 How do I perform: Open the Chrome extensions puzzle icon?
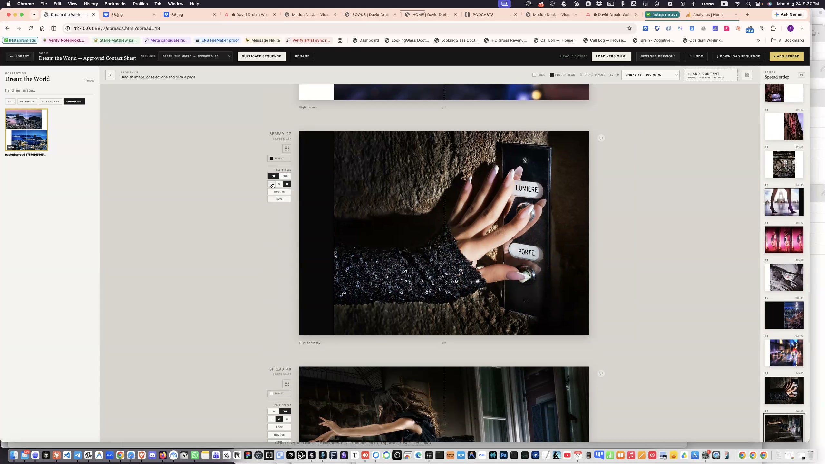tap(773, 28)
